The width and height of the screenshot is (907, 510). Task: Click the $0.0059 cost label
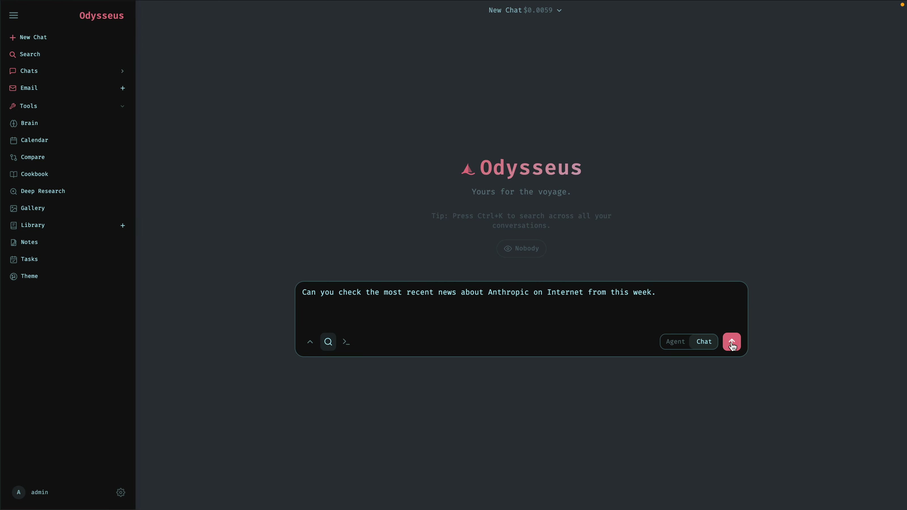(x=538, y=10)
